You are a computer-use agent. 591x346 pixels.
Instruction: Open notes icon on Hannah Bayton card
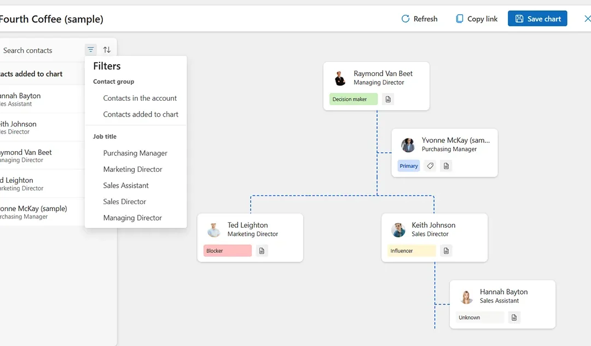click(514, 318)
